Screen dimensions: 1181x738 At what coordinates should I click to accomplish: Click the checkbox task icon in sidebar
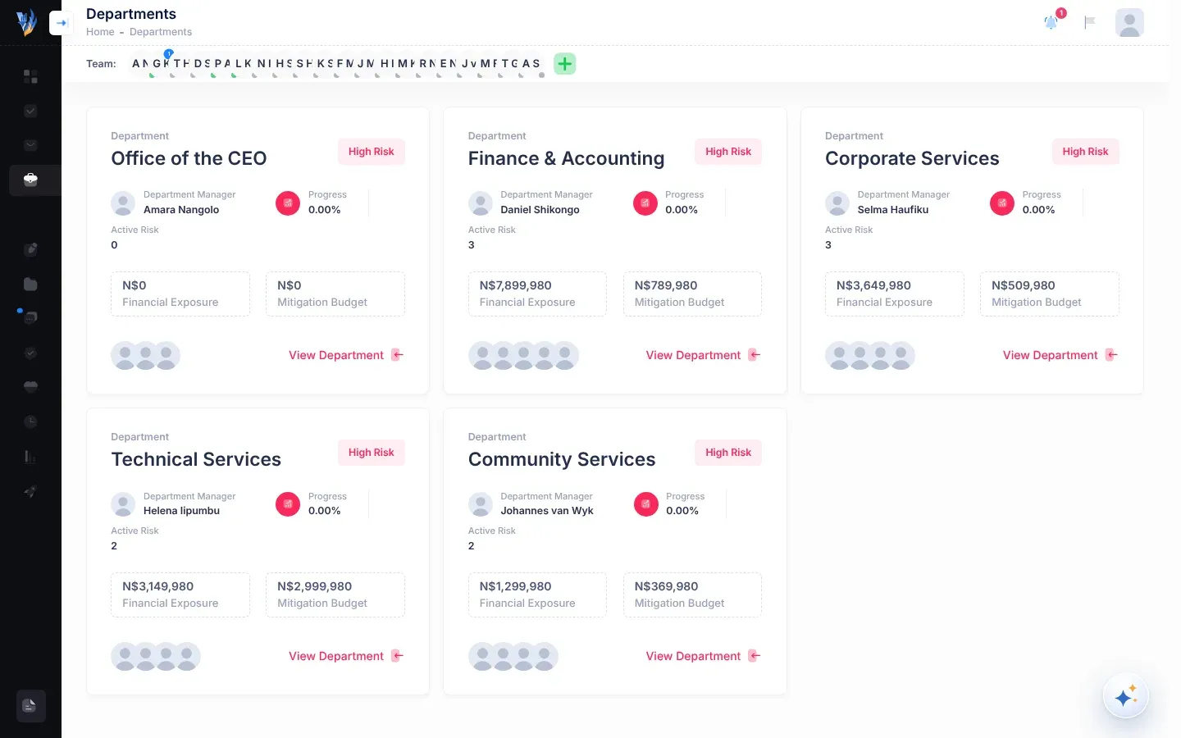[x=30, y=111]
